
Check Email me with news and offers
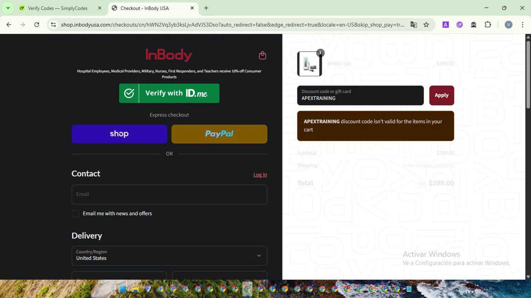point(75,214)
